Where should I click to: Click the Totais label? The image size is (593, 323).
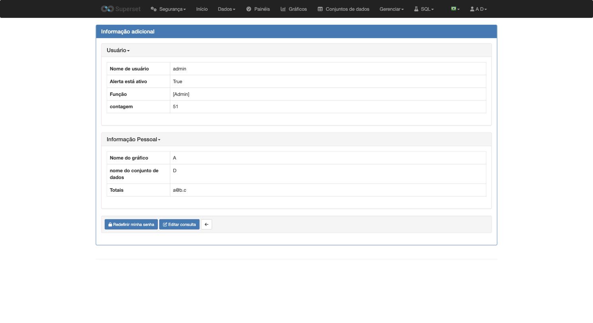pyautogui.click(x=117, y=190)
